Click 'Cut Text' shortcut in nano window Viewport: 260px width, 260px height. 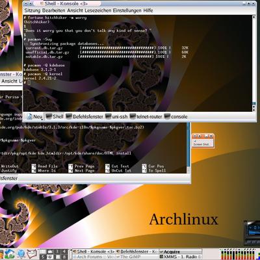coord(120,166)
